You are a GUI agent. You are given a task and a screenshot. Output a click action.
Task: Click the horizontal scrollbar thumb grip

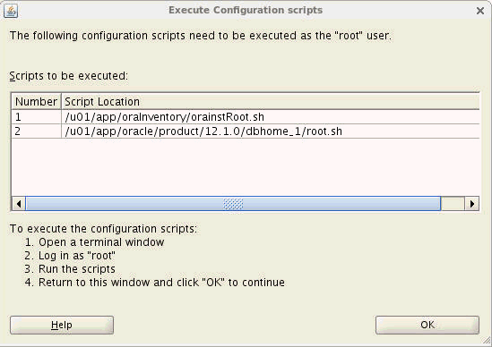[x=233, y=204]
